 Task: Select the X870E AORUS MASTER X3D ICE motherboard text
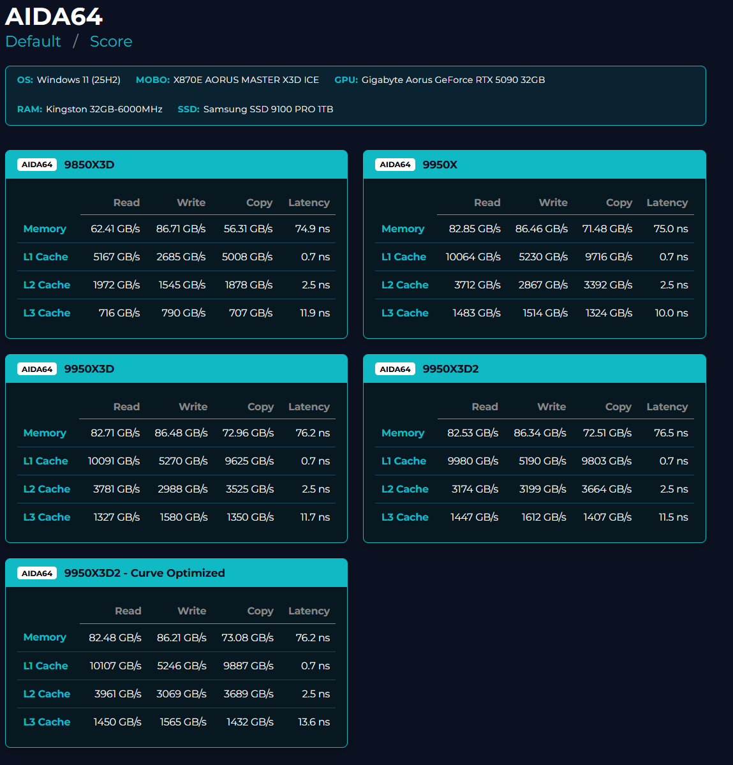coord(246,80)
